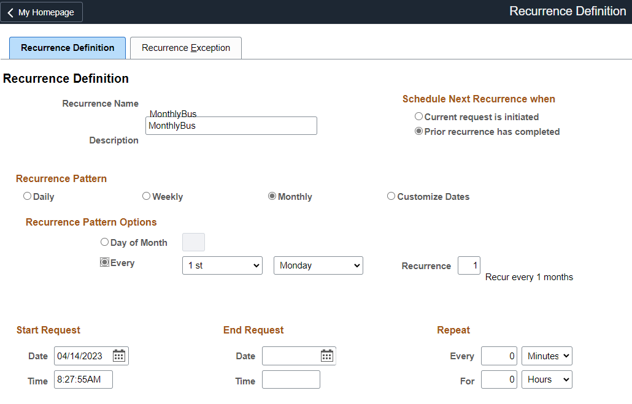Select the Day of Month option
The image size is (632, 404).
click(x=104, y=242)
